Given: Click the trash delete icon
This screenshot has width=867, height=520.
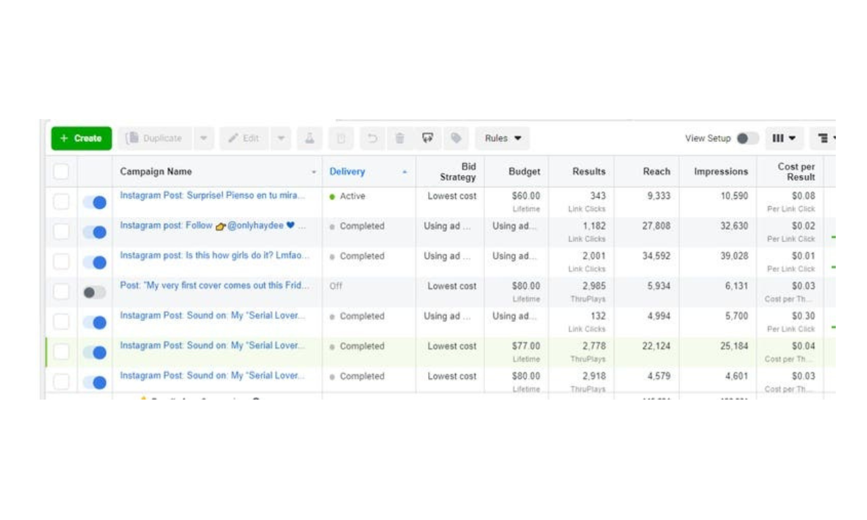Looking at the screenshot, I should tap(400, 139).
